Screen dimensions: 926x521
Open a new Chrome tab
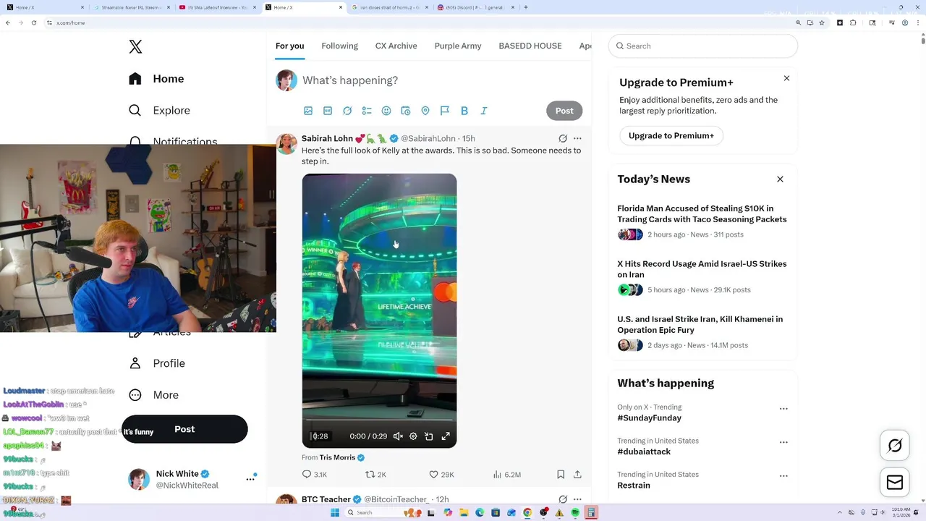pos(526,7)
